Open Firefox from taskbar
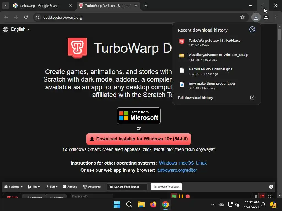 153,204
